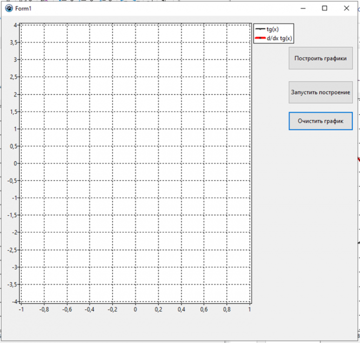Click the y-axis label -1,5
Screen dimensions: 360x343
pyautogui.click(x=12, y=215)
